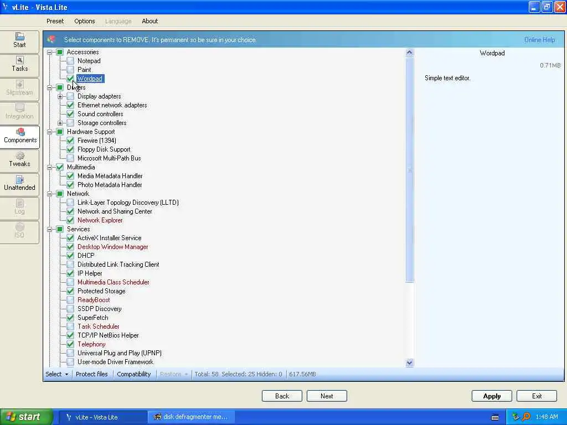Screen dimensions: 567x425
Task: Click the magnifier icon in system tray
Action: 526,417
